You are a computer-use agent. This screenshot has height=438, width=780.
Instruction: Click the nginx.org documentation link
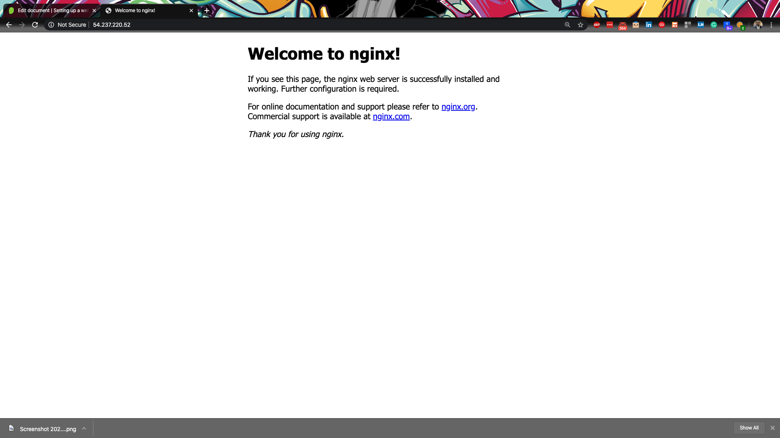pos(457,106)
